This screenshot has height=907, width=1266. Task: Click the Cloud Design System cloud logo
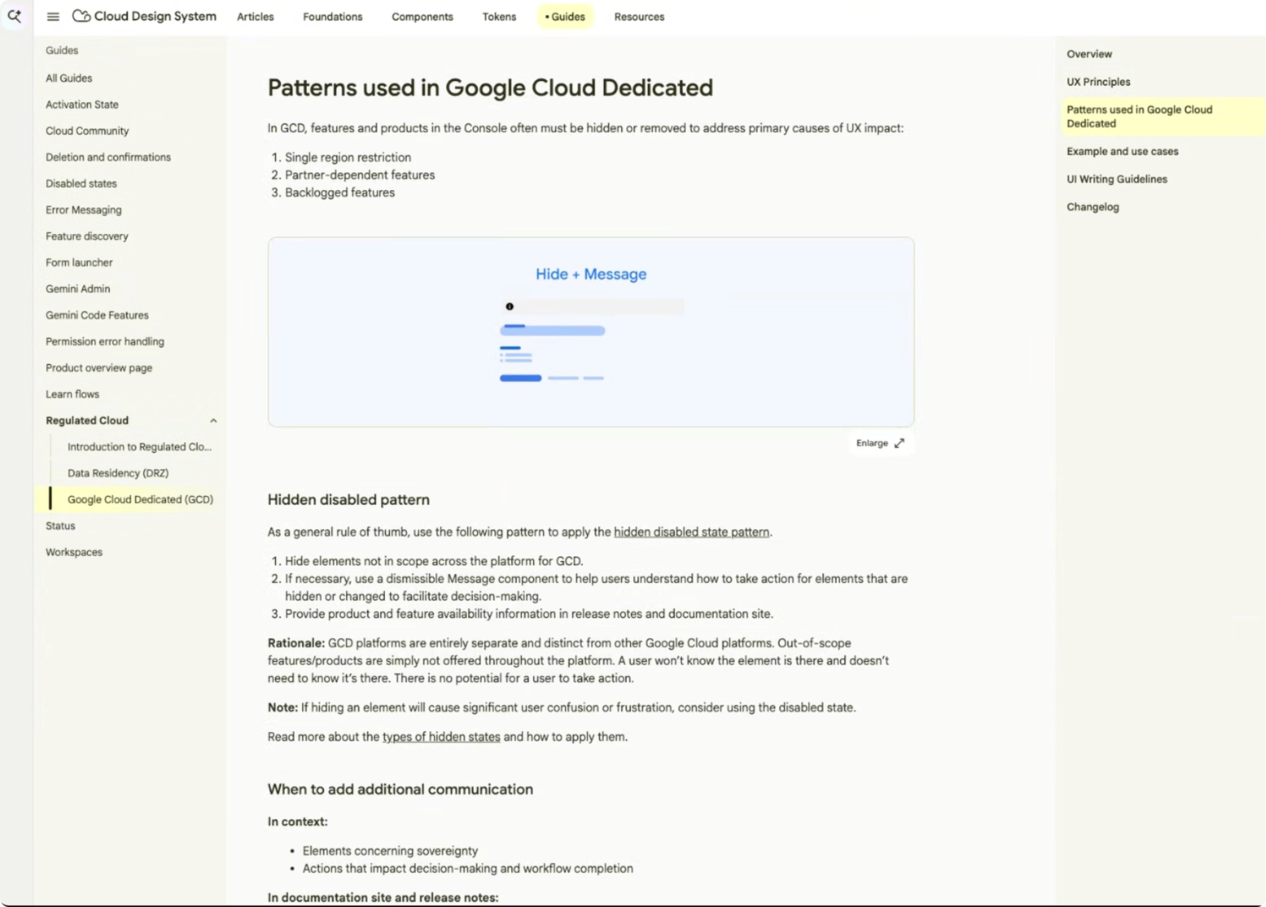coord(81,16)
